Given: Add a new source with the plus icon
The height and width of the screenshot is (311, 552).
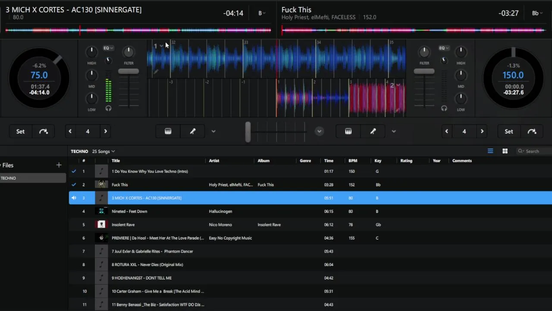Looking at the screenshot, I should tap(59, 165).
